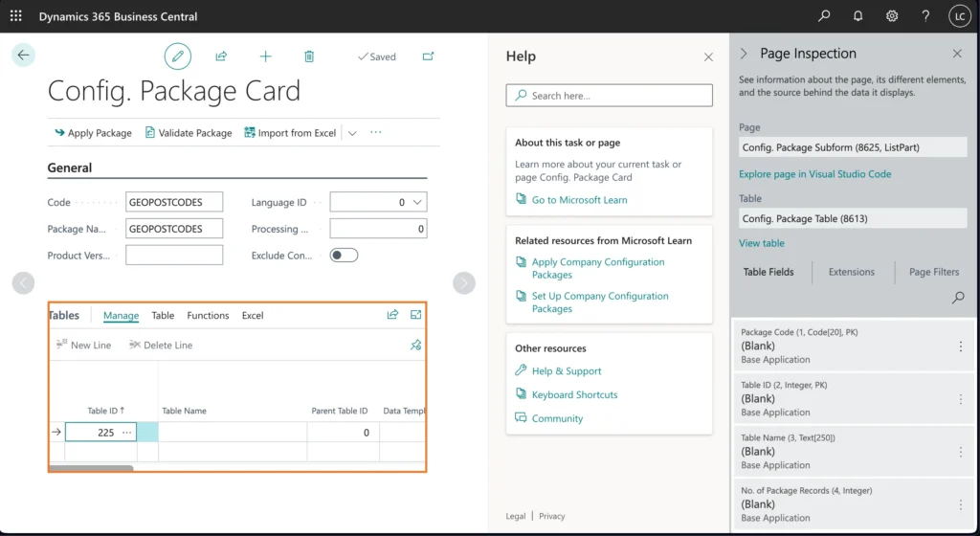Open the Excel menu in Tables
Image resolution: width=980 pixels, height=536 pixels.
click(253, 316)
